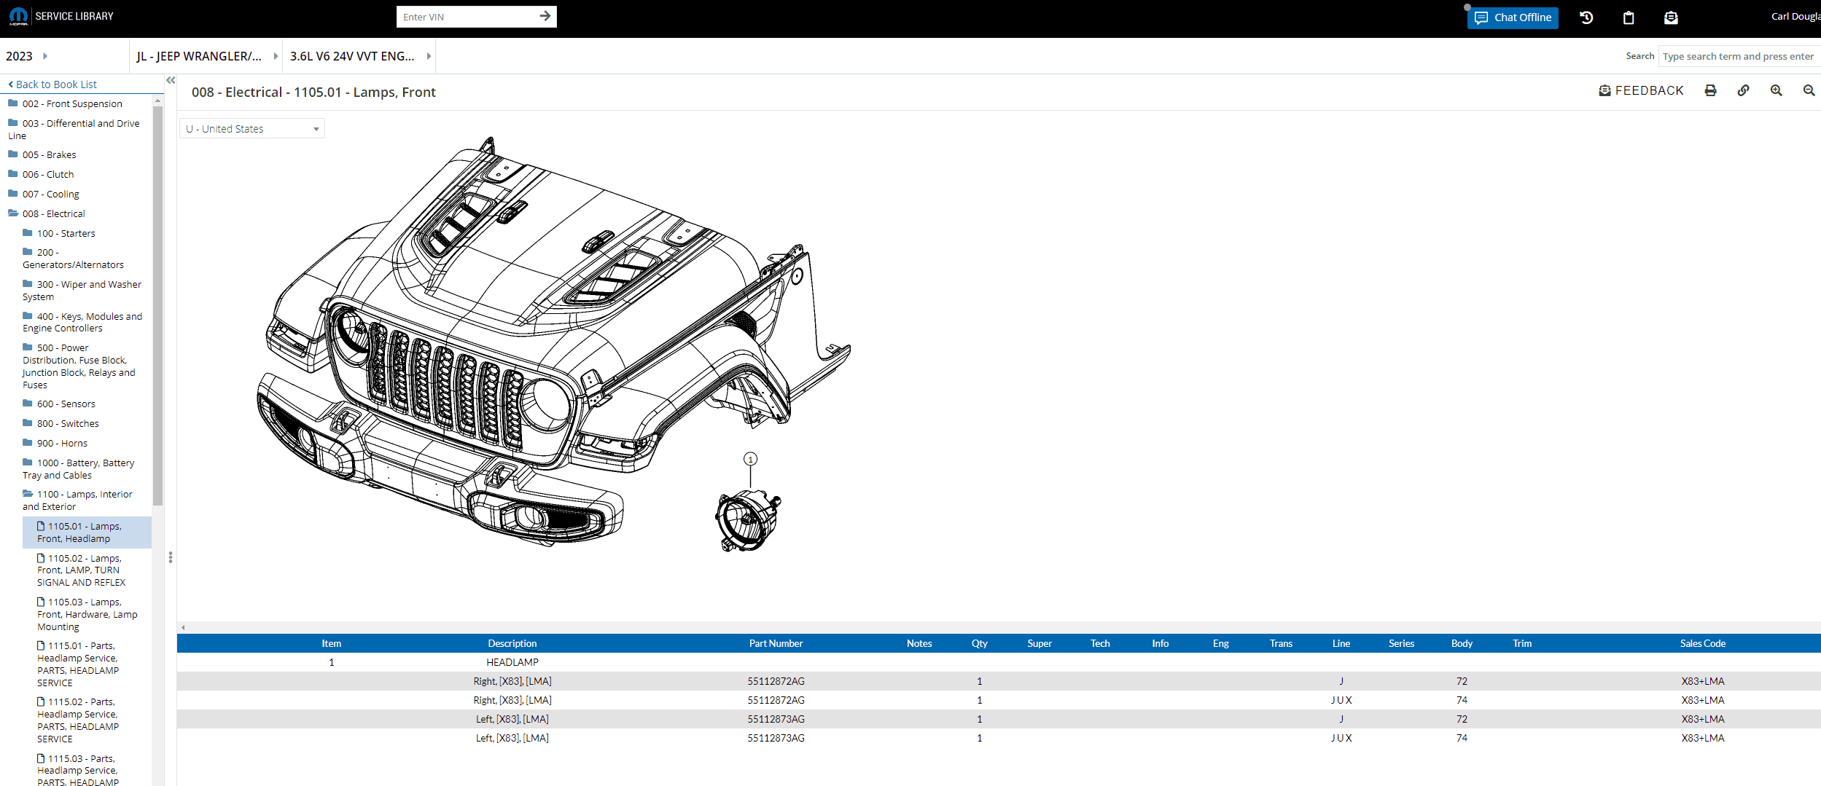Click the headlamp assembly in the diagram
Image resolution: width=1821 pixels, height=786 pixels.
[x=748, y=520]
